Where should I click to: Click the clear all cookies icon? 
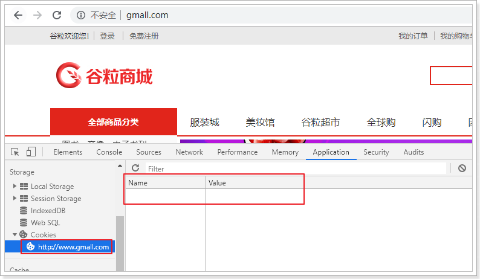(462, 168)
